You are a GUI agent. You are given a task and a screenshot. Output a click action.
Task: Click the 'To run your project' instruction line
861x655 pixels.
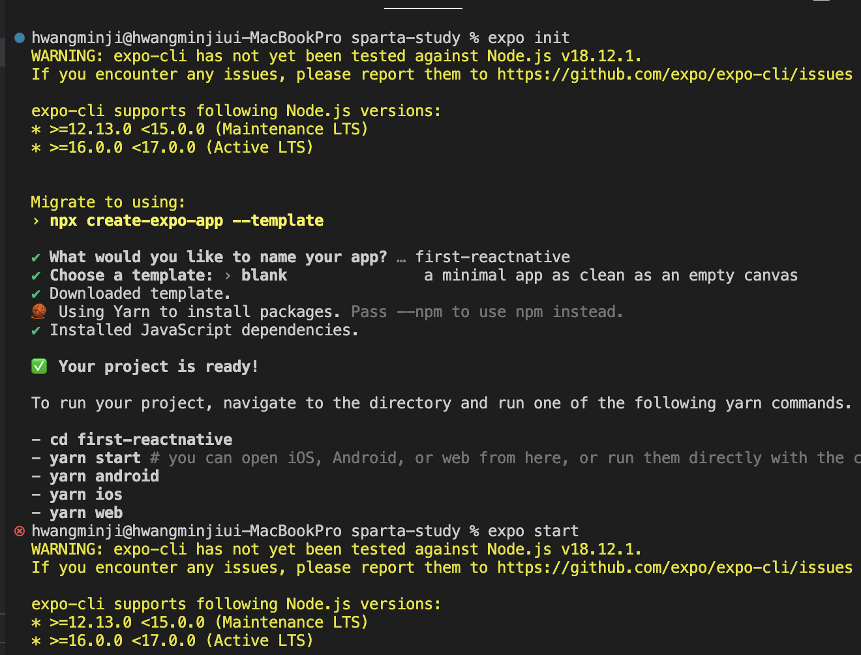[x=442, y=403]
